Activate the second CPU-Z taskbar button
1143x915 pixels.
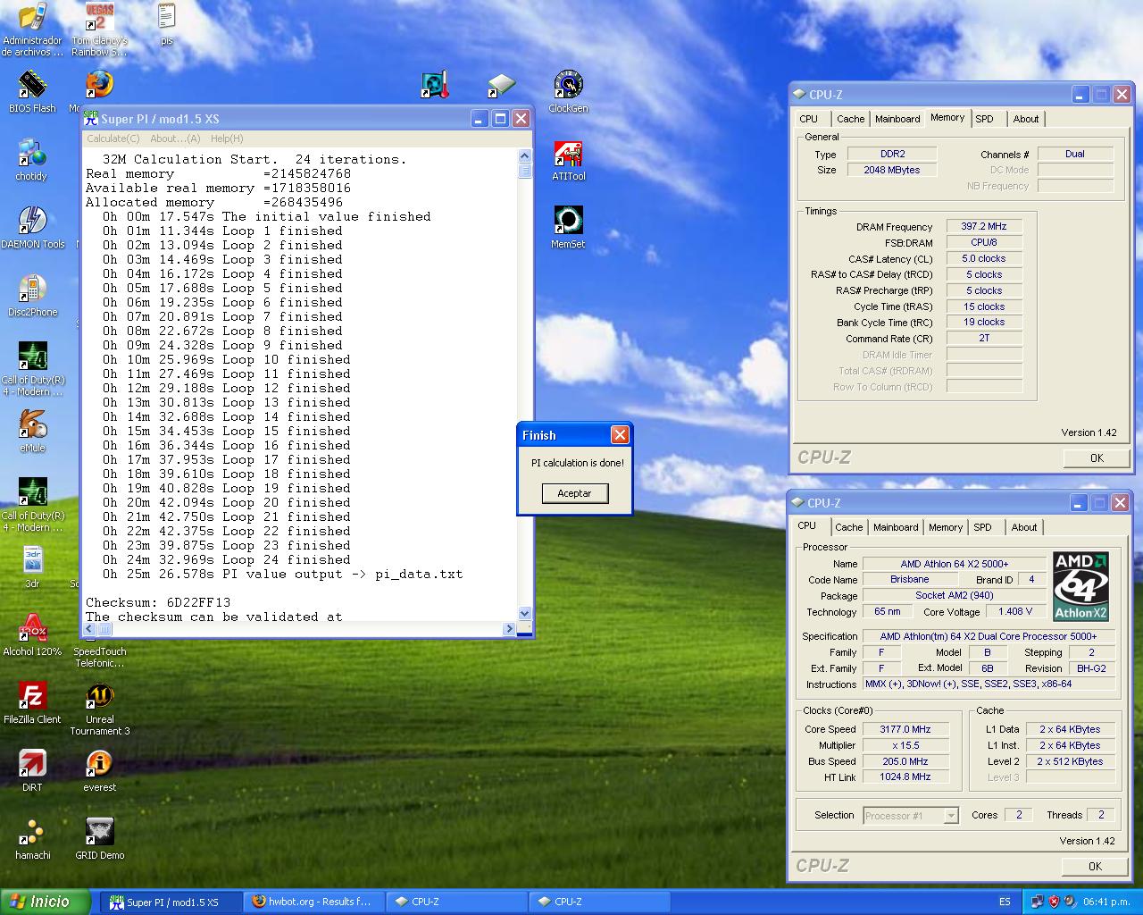[598, 902]
